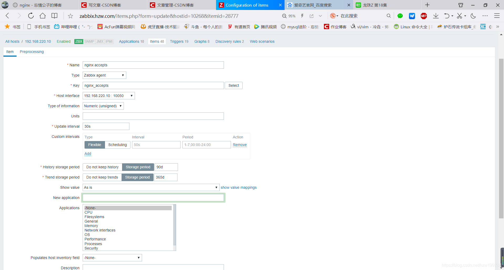Switch trend storage to Do not keep trends

(x=102, y=177)
